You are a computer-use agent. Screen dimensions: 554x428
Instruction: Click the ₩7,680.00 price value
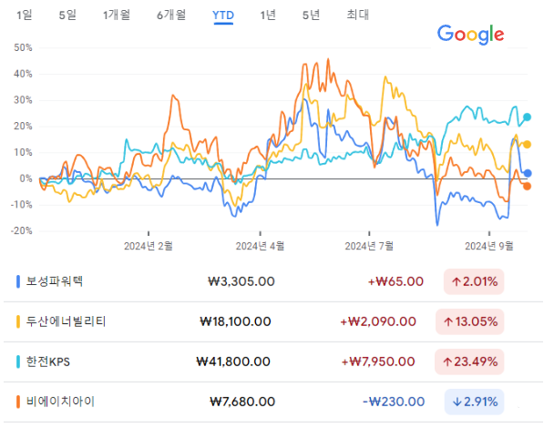coord(242,402)
